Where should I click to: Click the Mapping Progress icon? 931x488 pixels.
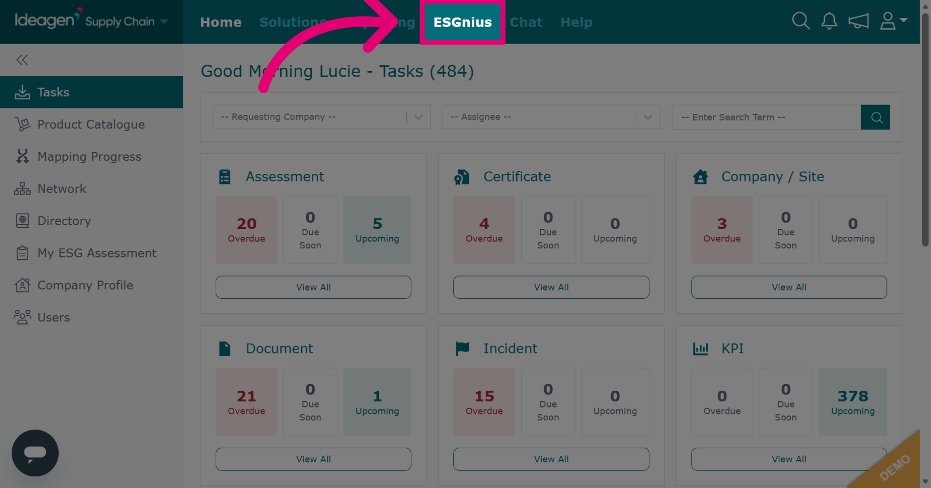coord(22,156)
